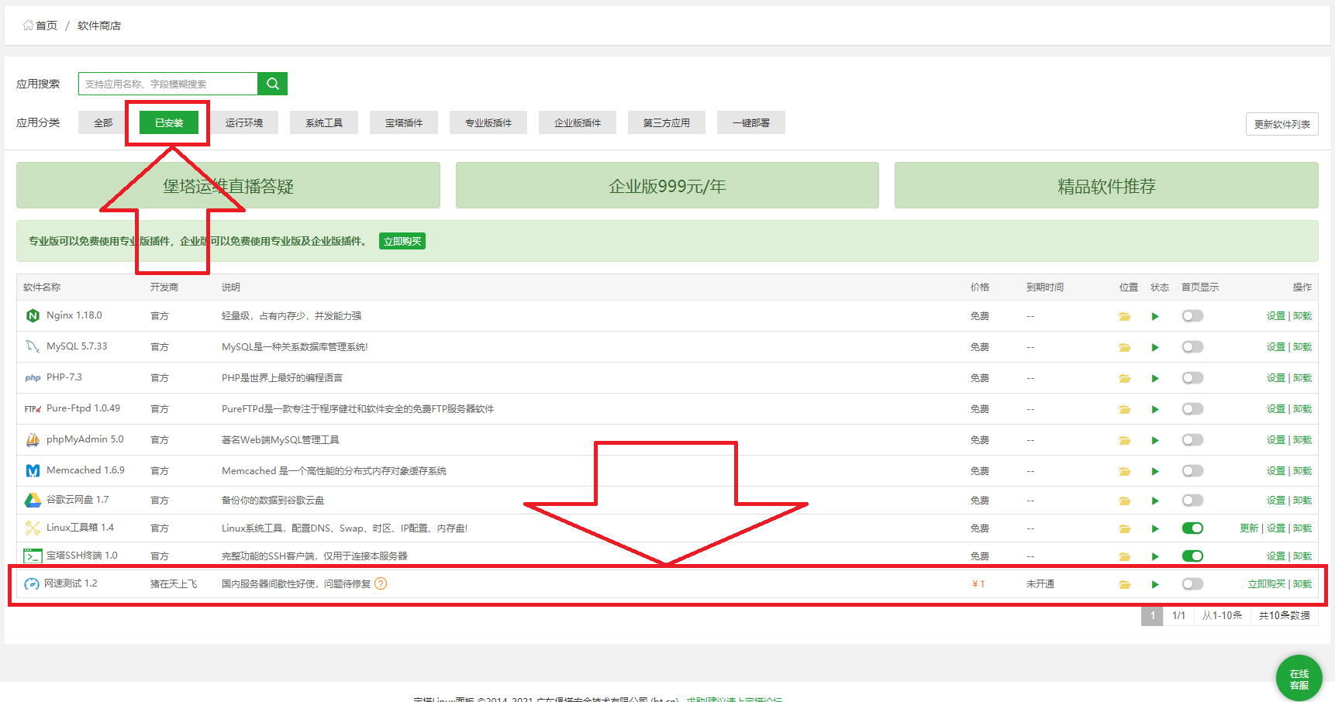Select the 全部 category tab
This screenshot has width=1335, height=702.
(103, 122)
